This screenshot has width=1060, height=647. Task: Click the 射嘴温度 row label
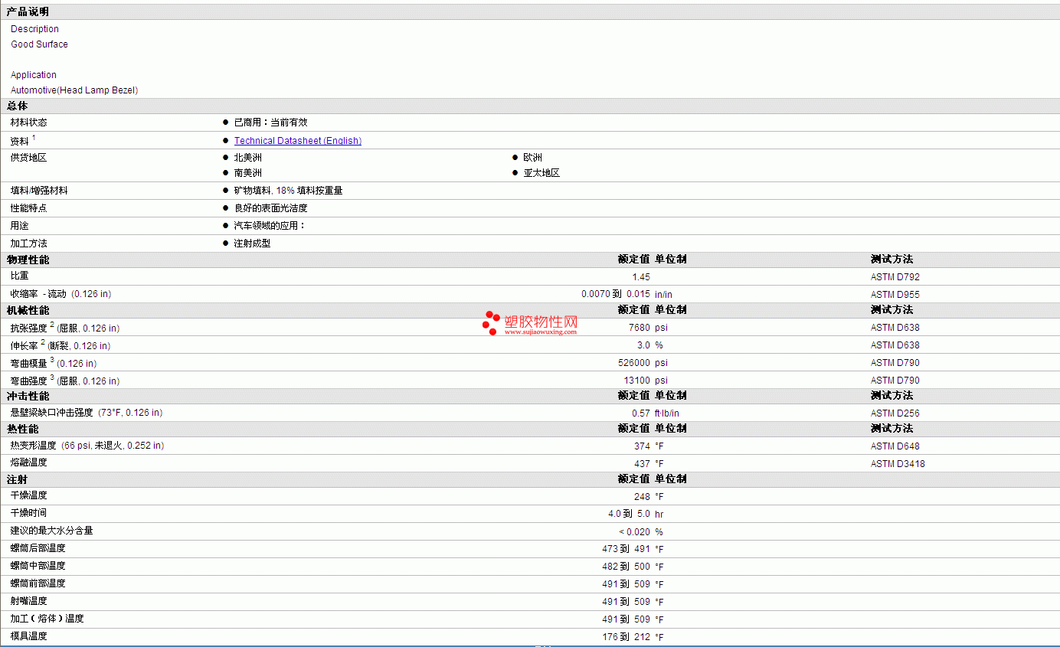(x=28, y=601)
